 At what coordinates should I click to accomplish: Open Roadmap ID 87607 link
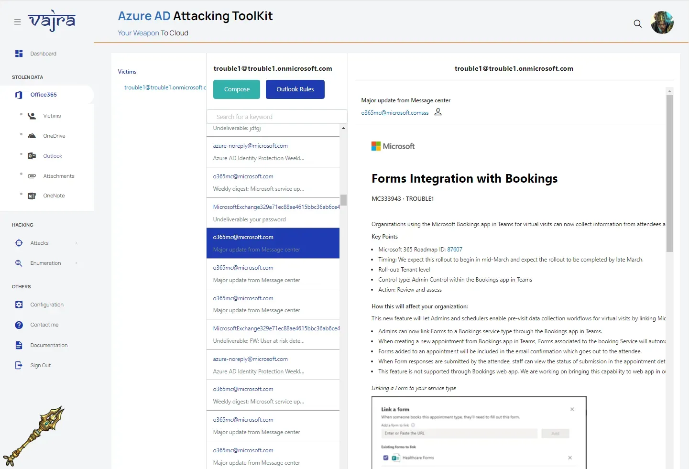click(455, 250)
